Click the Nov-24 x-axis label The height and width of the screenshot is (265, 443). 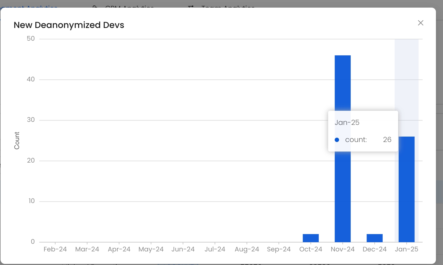[x=343, y=249]
